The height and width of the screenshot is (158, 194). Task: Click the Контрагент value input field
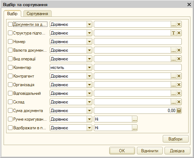132,76
